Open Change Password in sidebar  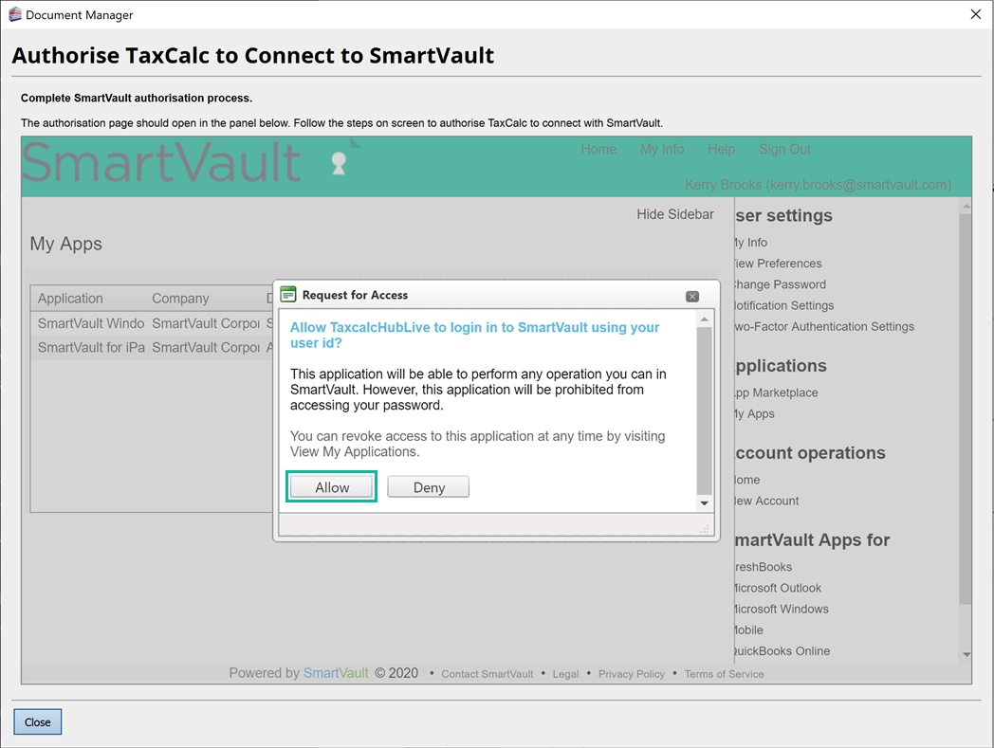[781, 284]
